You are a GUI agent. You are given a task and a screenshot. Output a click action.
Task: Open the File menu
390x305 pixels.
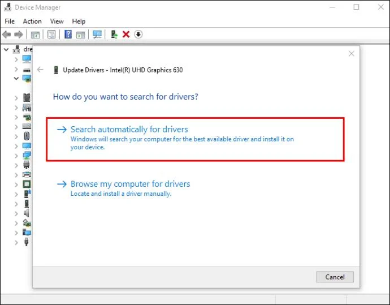[x=10, y=22]
